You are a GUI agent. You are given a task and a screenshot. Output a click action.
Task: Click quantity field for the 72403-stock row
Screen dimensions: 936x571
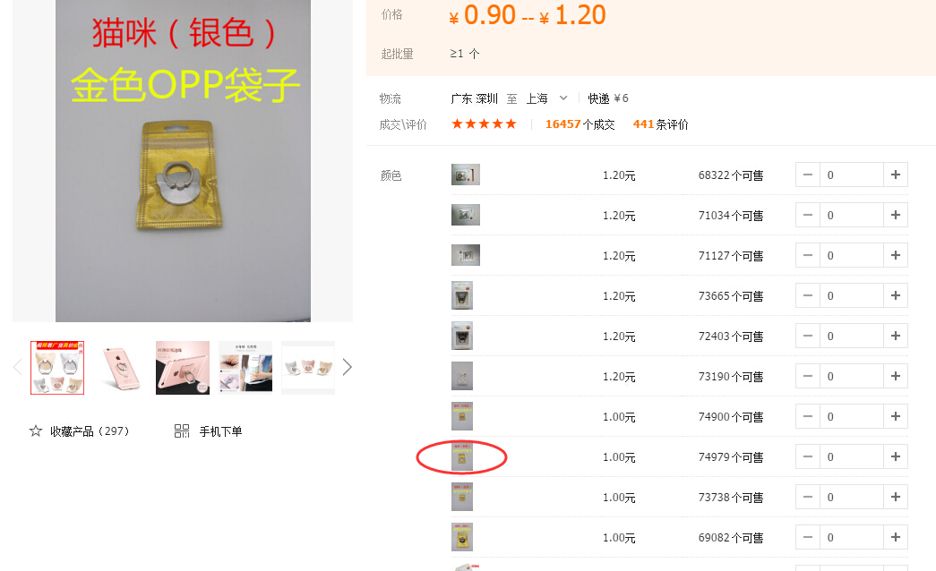851,336
